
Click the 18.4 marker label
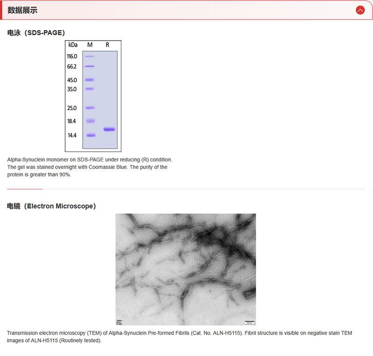point(72,121)
